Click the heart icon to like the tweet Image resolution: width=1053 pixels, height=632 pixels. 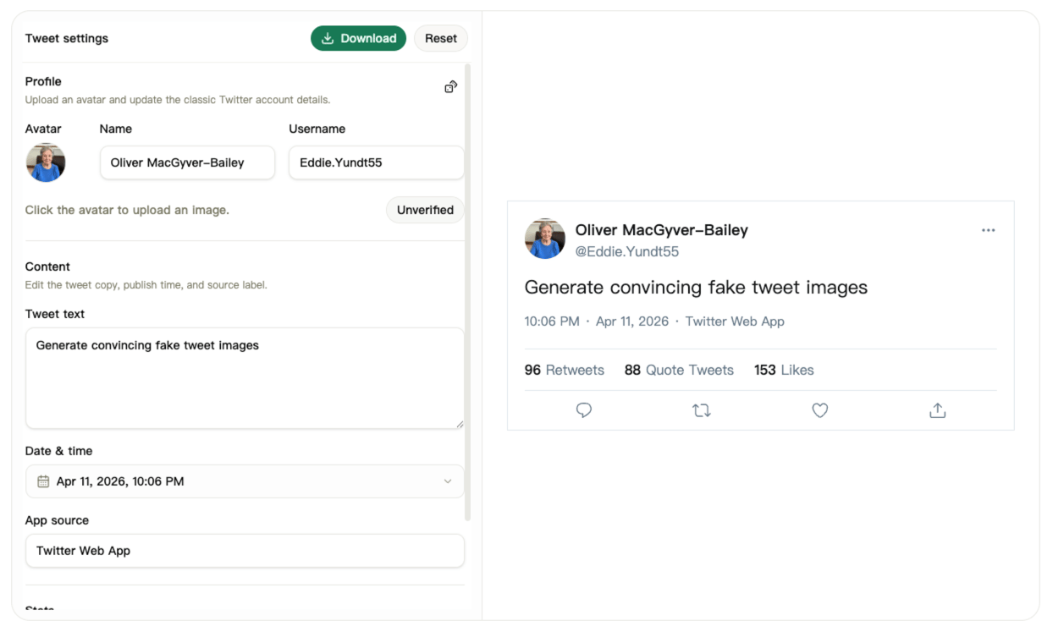point(819,410)
